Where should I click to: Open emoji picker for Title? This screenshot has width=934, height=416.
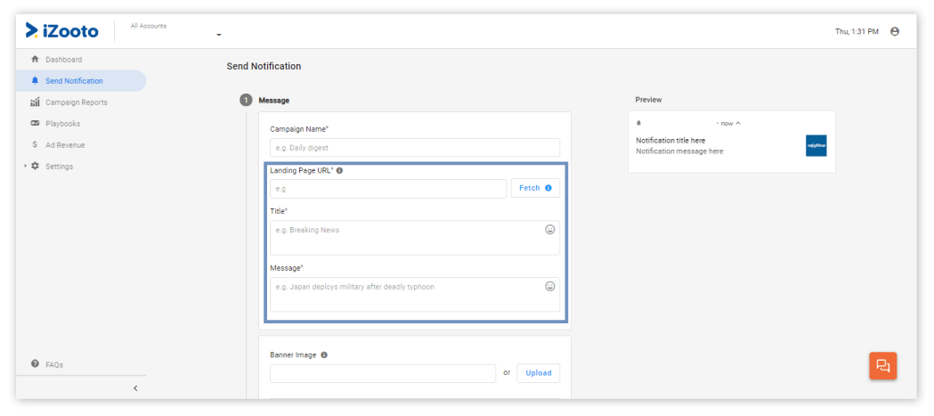point(549,230)
